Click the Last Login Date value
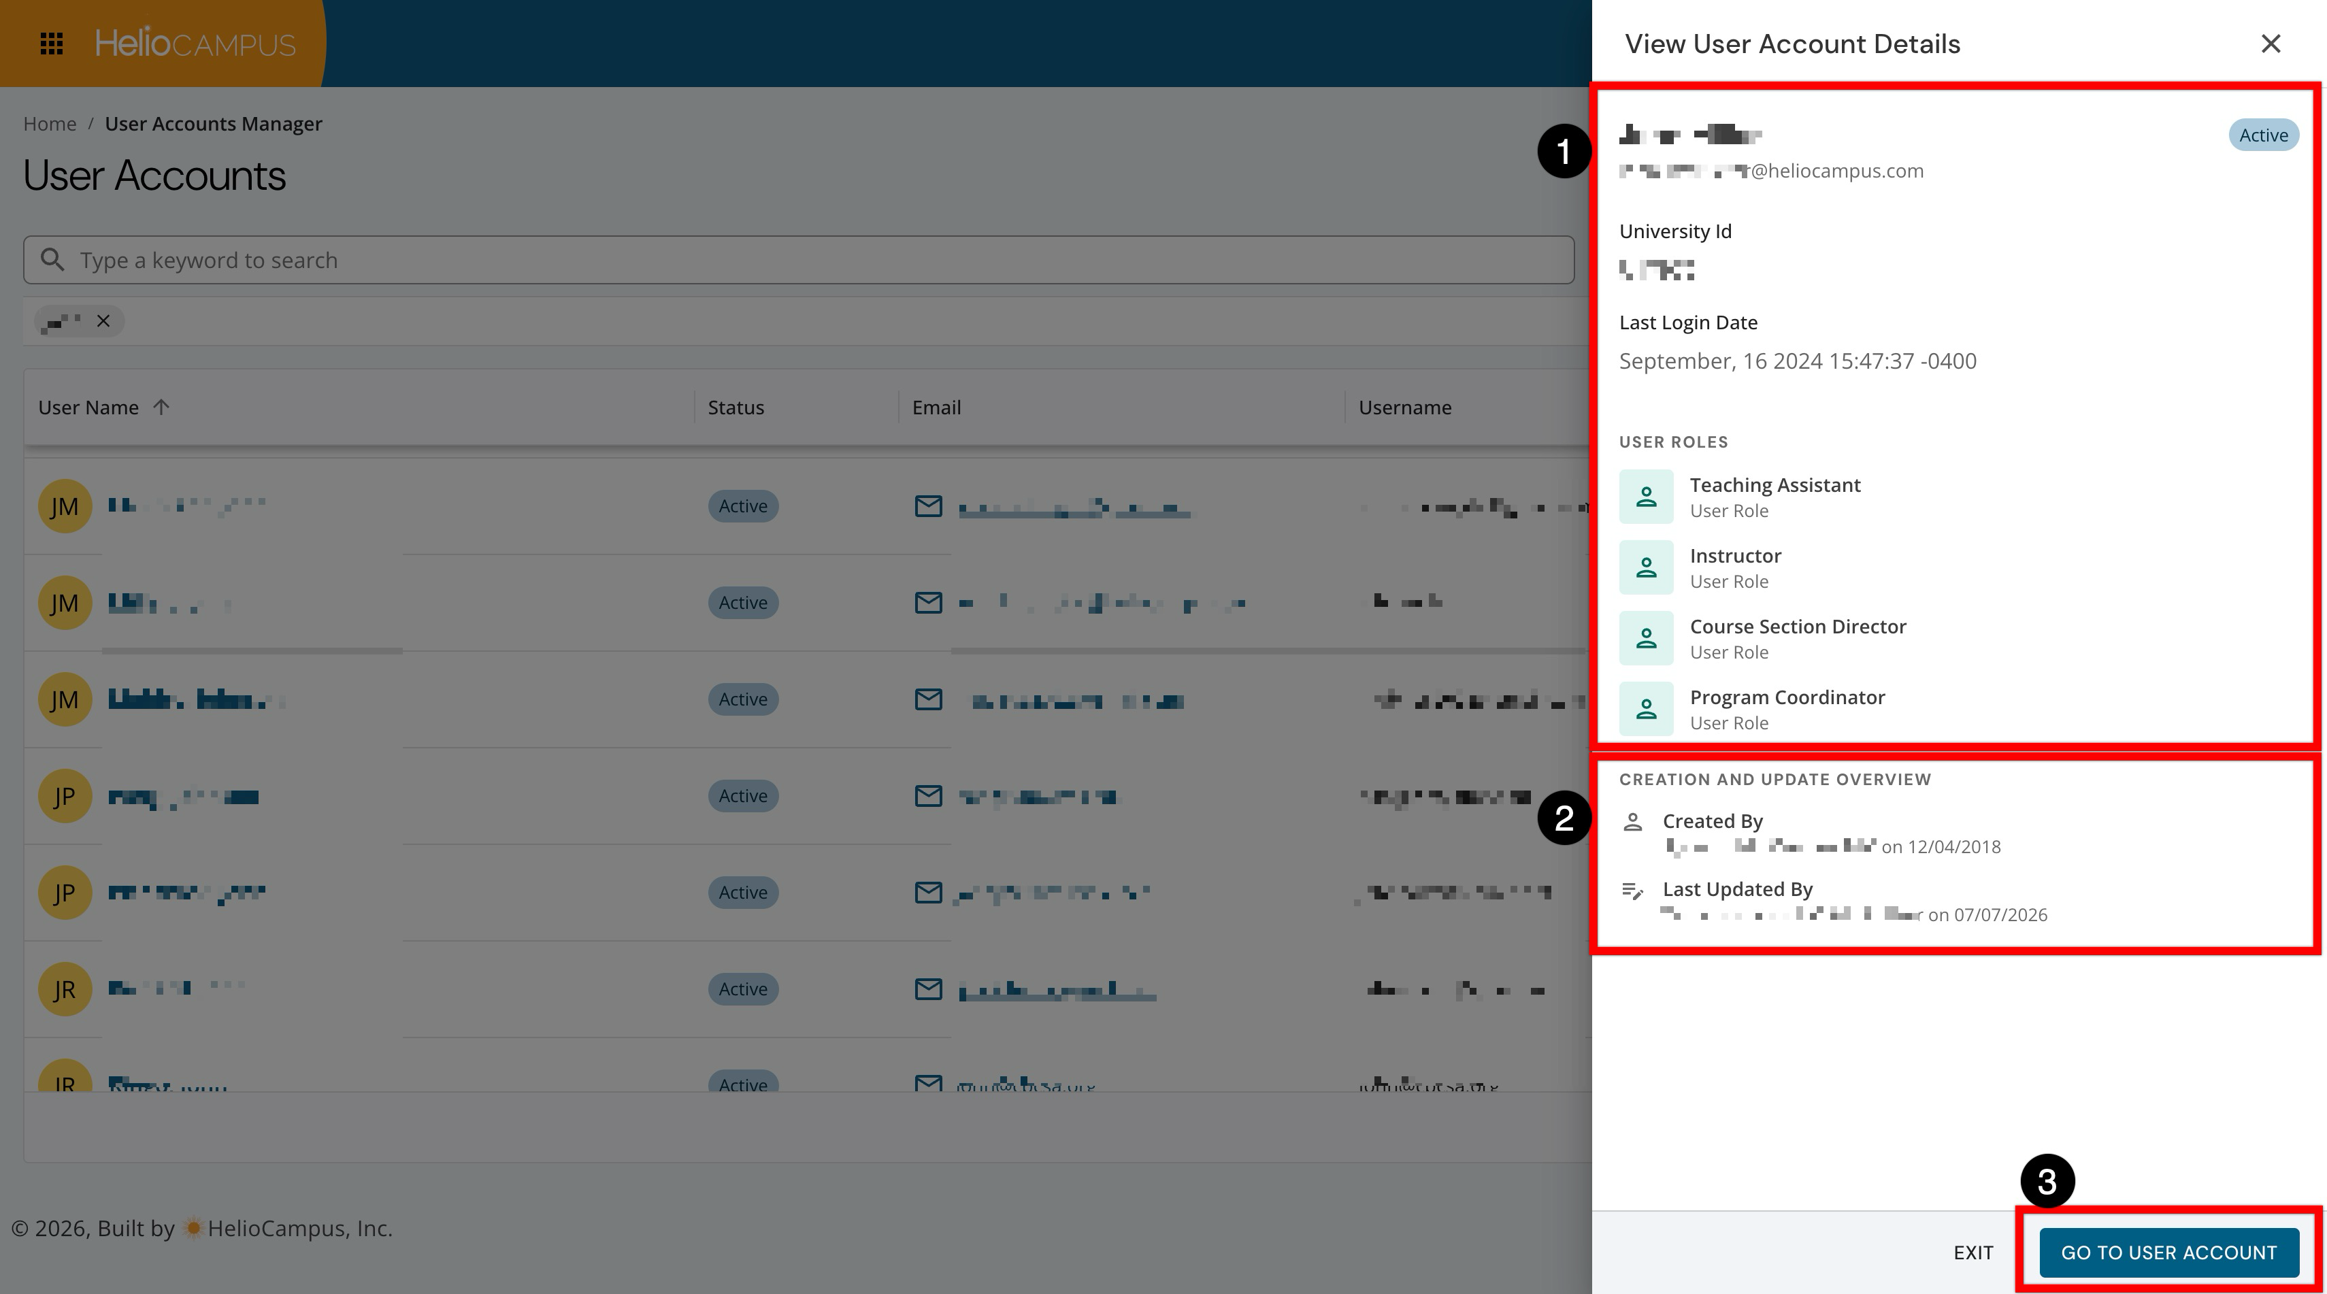The height and width of the screenshot is (1294, 2327). coord(1798,361)
